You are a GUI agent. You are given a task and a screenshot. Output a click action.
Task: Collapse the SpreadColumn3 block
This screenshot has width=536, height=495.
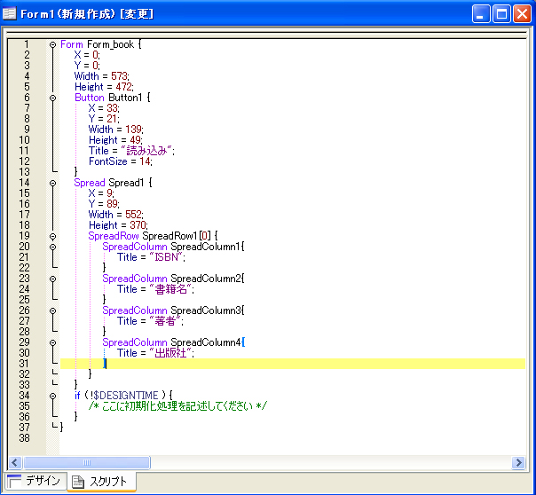click(52, 310)
